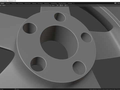Open the Object menu in viewport header
Viewport: 120px width, 90px height.
pos(4,5)
